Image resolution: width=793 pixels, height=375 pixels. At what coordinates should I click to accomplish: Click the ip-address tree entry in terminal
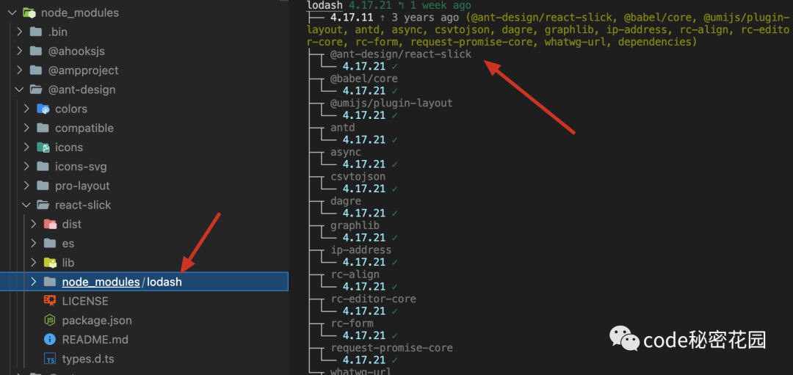pyautogui.click(x=361, y=250)
